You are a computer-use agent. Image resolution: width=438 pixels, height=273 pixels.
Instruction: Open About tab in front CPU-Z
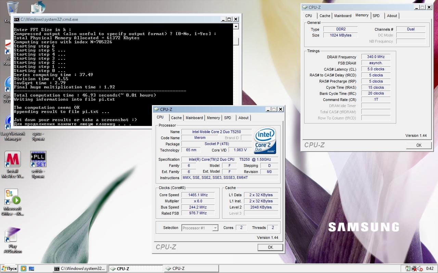pyautogui.click(x=244, y=118)
